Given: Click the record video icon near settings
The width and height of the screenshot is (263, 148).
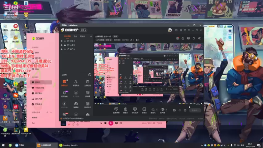Looking at the screenshot, I should [175, 110].
